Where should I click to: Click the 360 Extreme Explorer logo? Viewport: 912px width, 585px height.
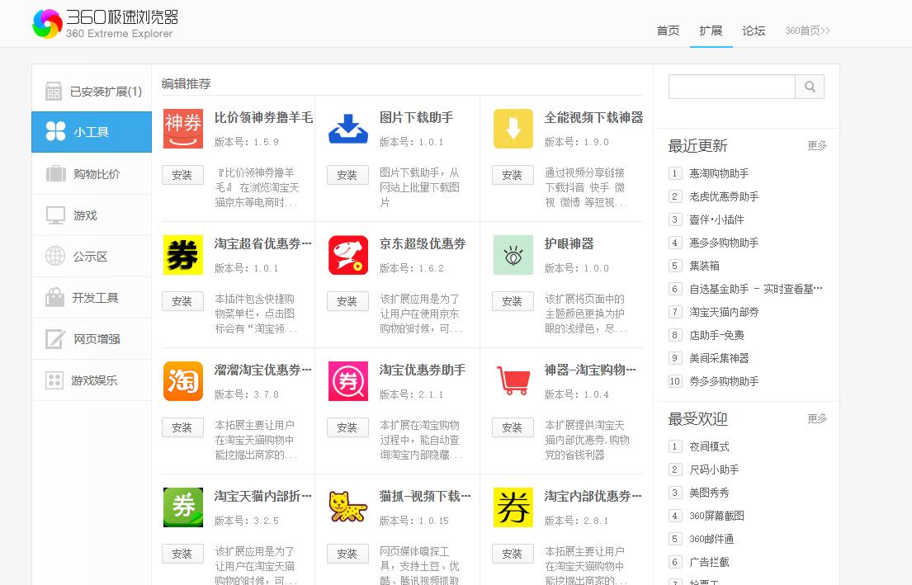(x=89, y=22)
